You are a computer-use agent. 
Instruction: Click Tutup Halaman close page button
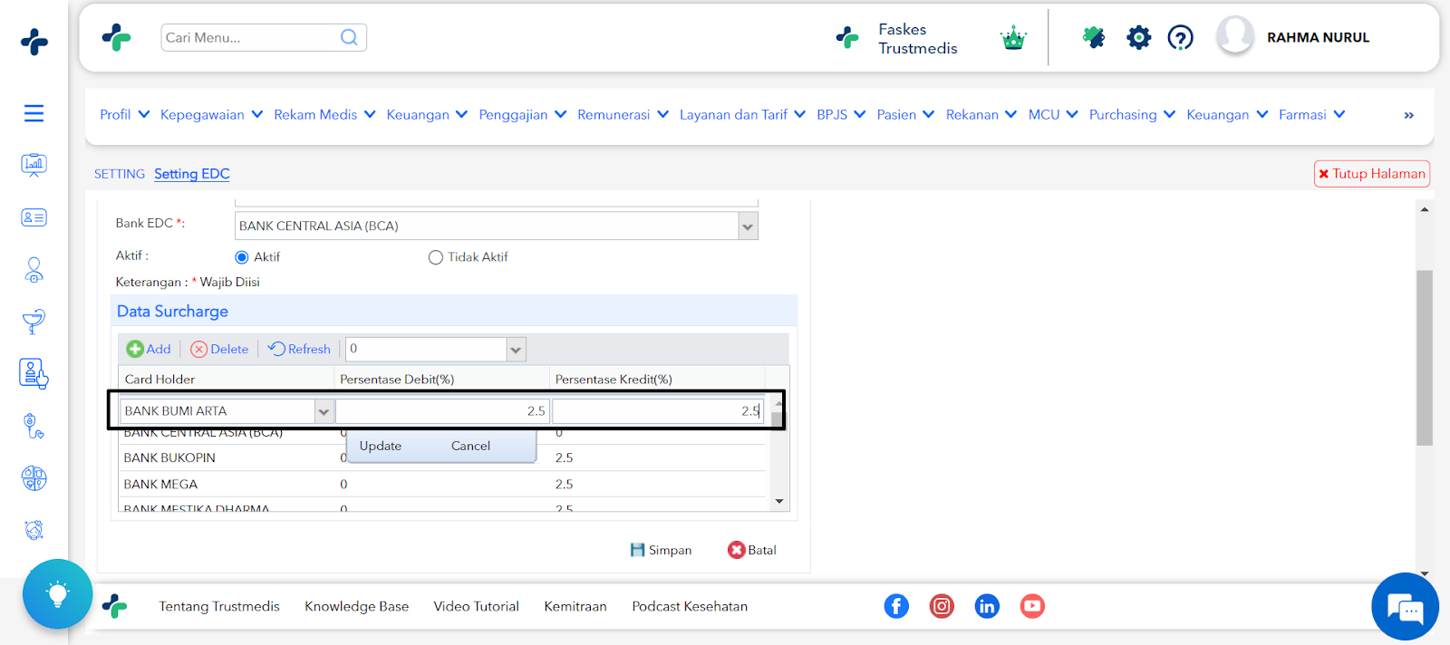(1372, 174)
